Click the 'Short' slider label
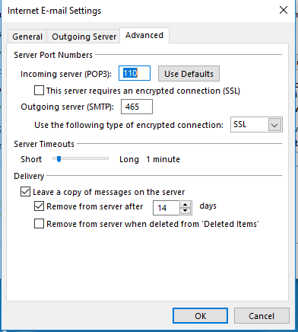Image resolution: width=298 pixels, height=332 pixels. click(31, 159)
